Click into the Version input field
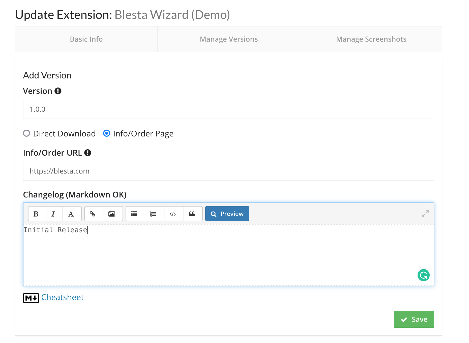The width and height of the screenshot is (469, 343). (x=228, y=109)
